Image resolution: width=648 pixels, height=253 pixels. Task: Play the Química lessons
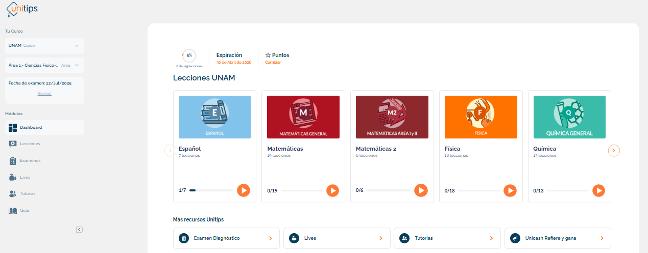598,190
